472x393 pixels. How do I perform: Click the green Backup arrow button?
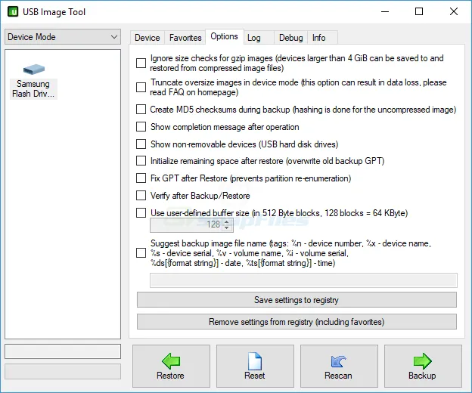click(423, 366)
